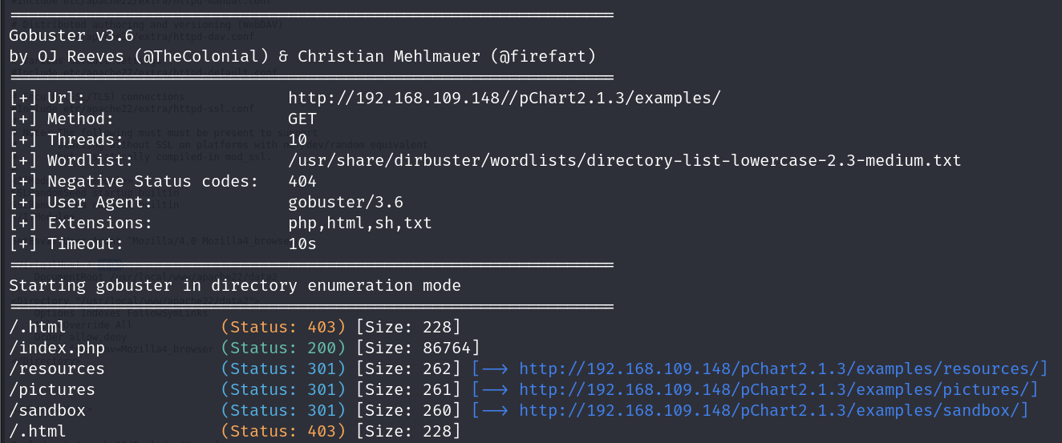This screenshot has height=443, width=1062.
Task: Open the pictures redirect URL link
Action: [x=778, y=389]
